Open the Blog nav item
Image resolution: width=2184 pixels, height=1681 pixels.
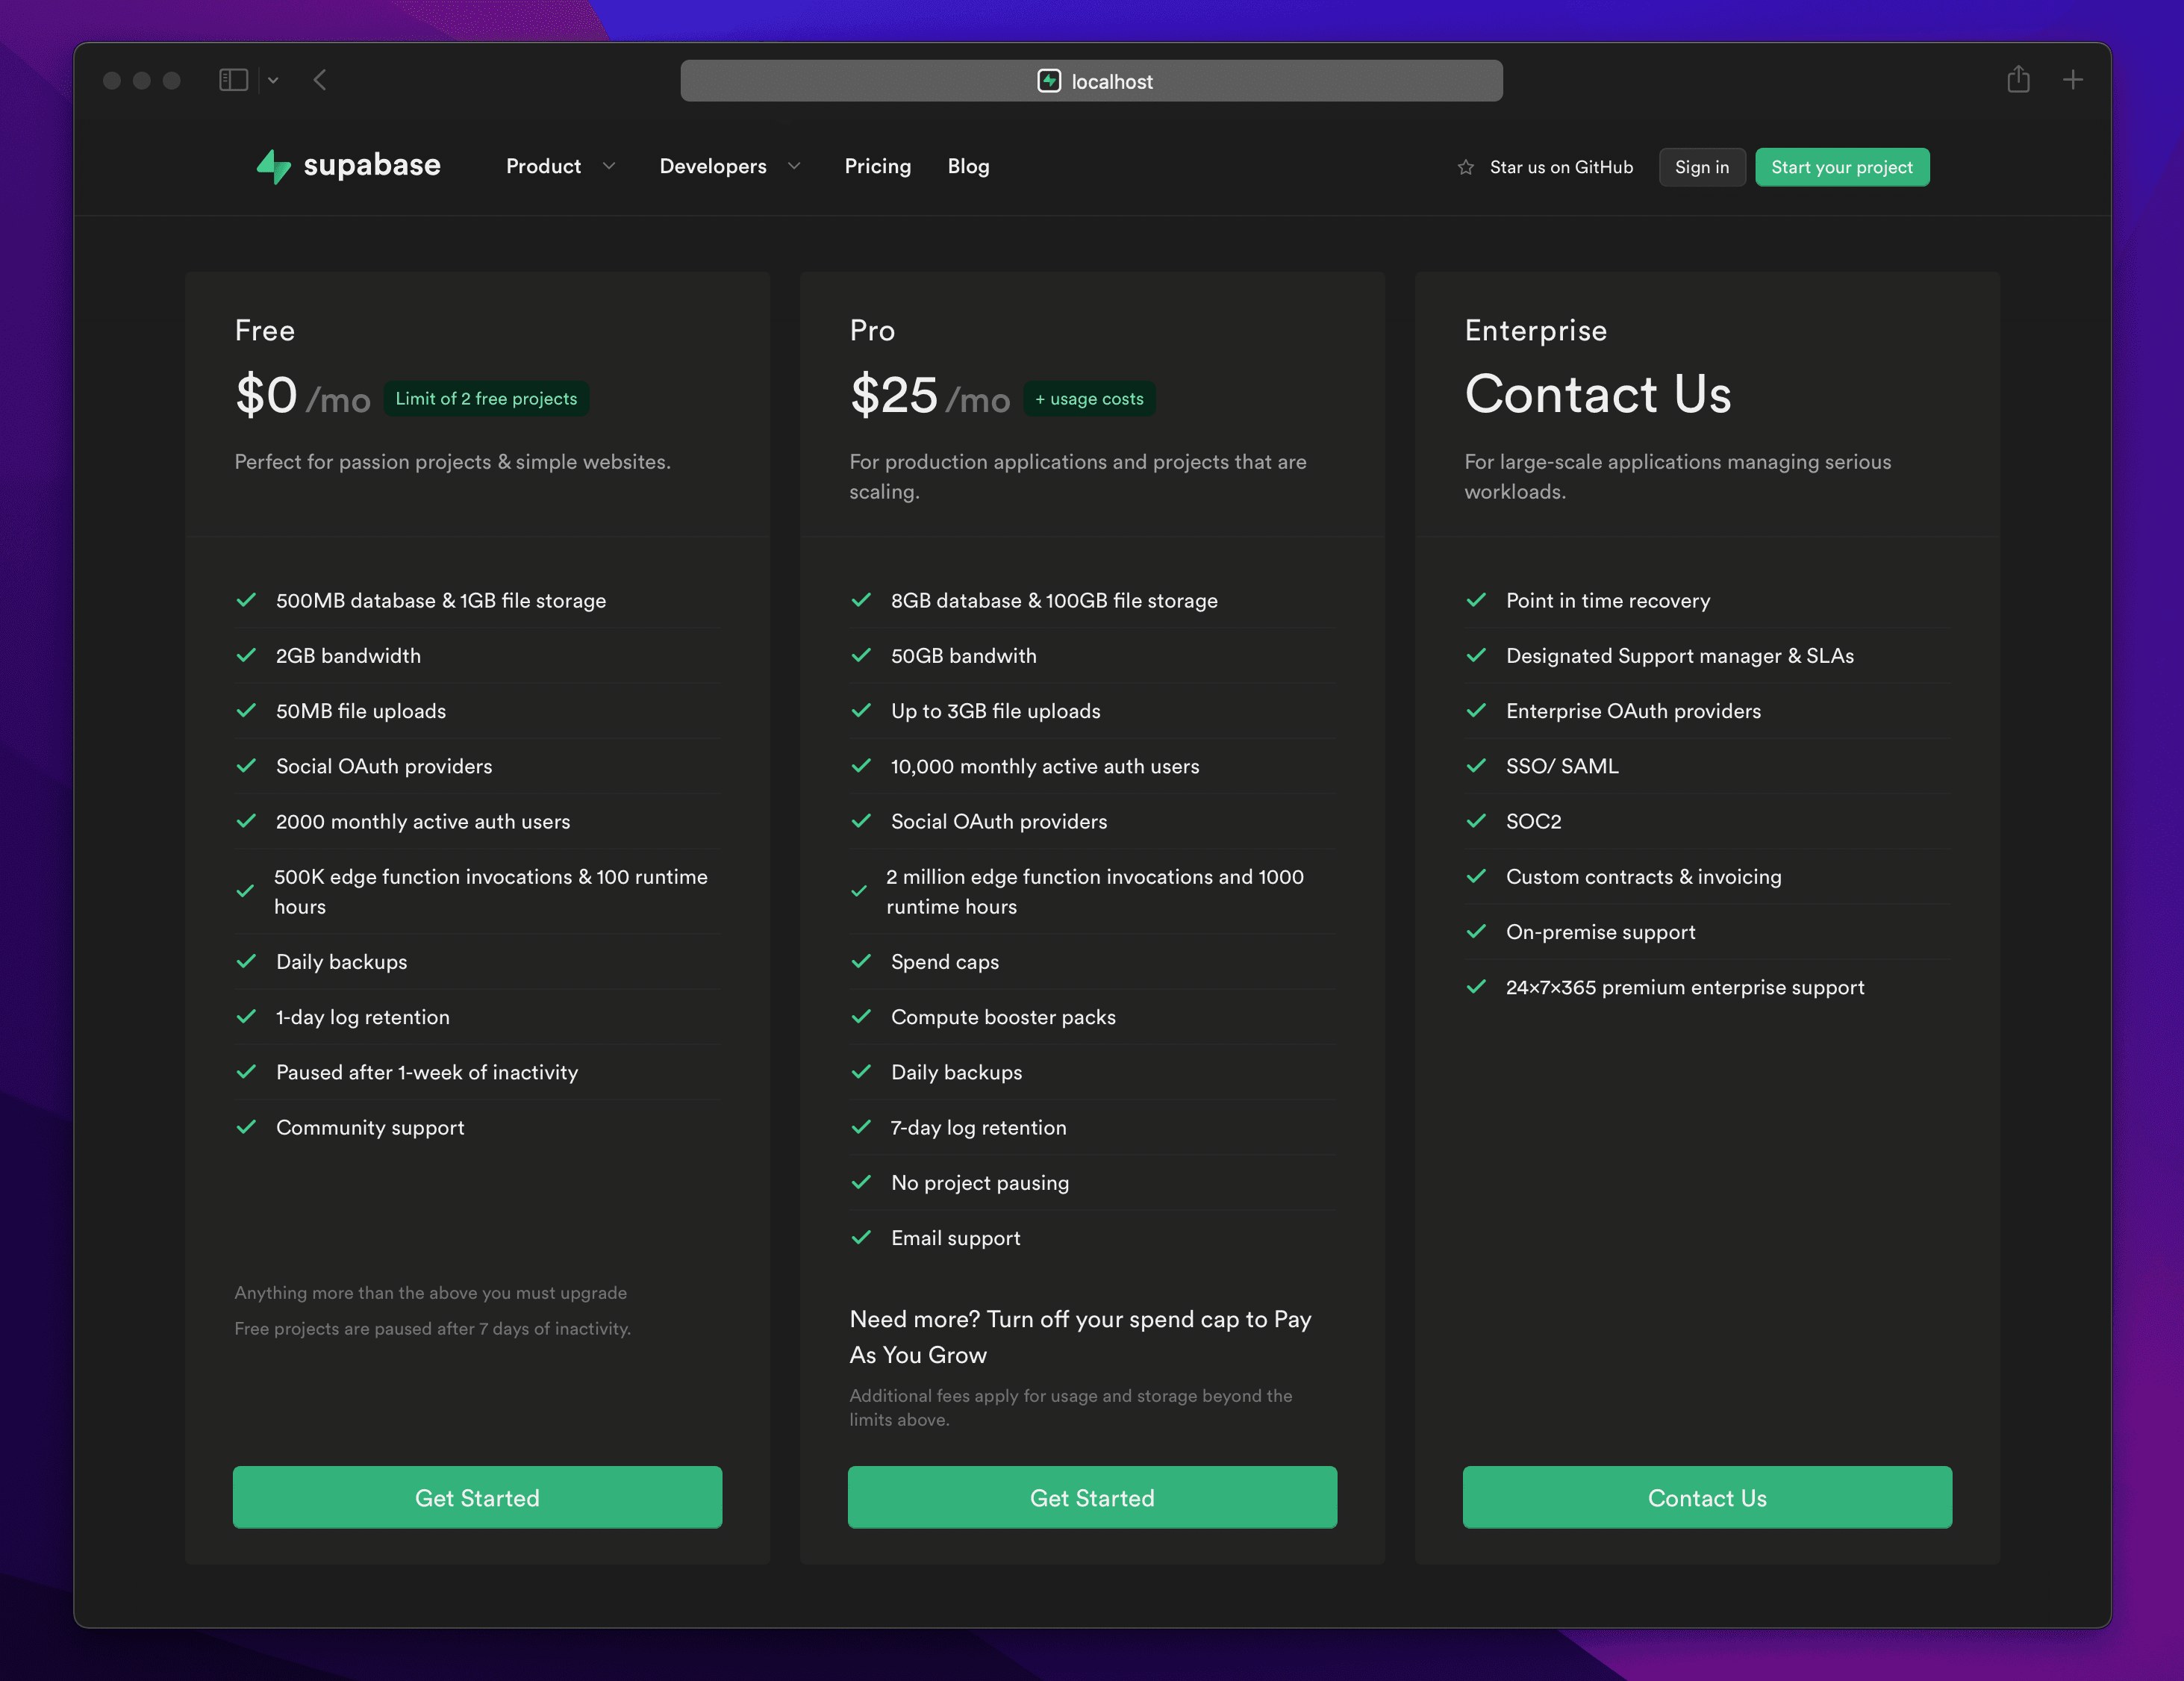coord(967,166)
